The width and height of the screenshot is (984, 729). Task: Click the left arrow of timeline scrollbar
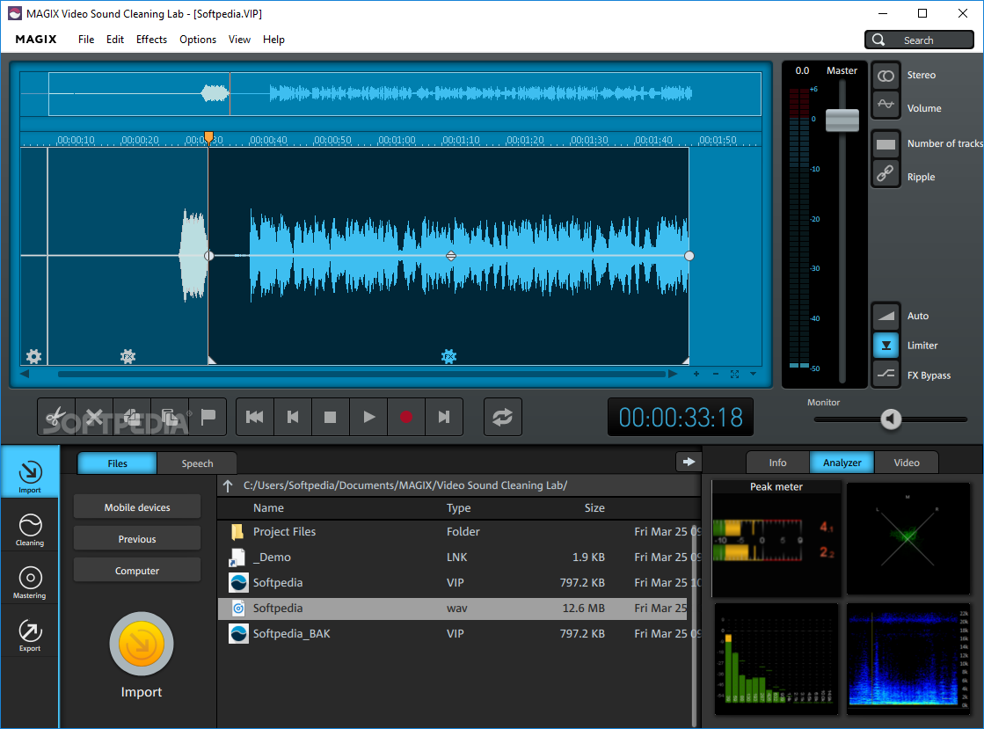click(25, 374)
